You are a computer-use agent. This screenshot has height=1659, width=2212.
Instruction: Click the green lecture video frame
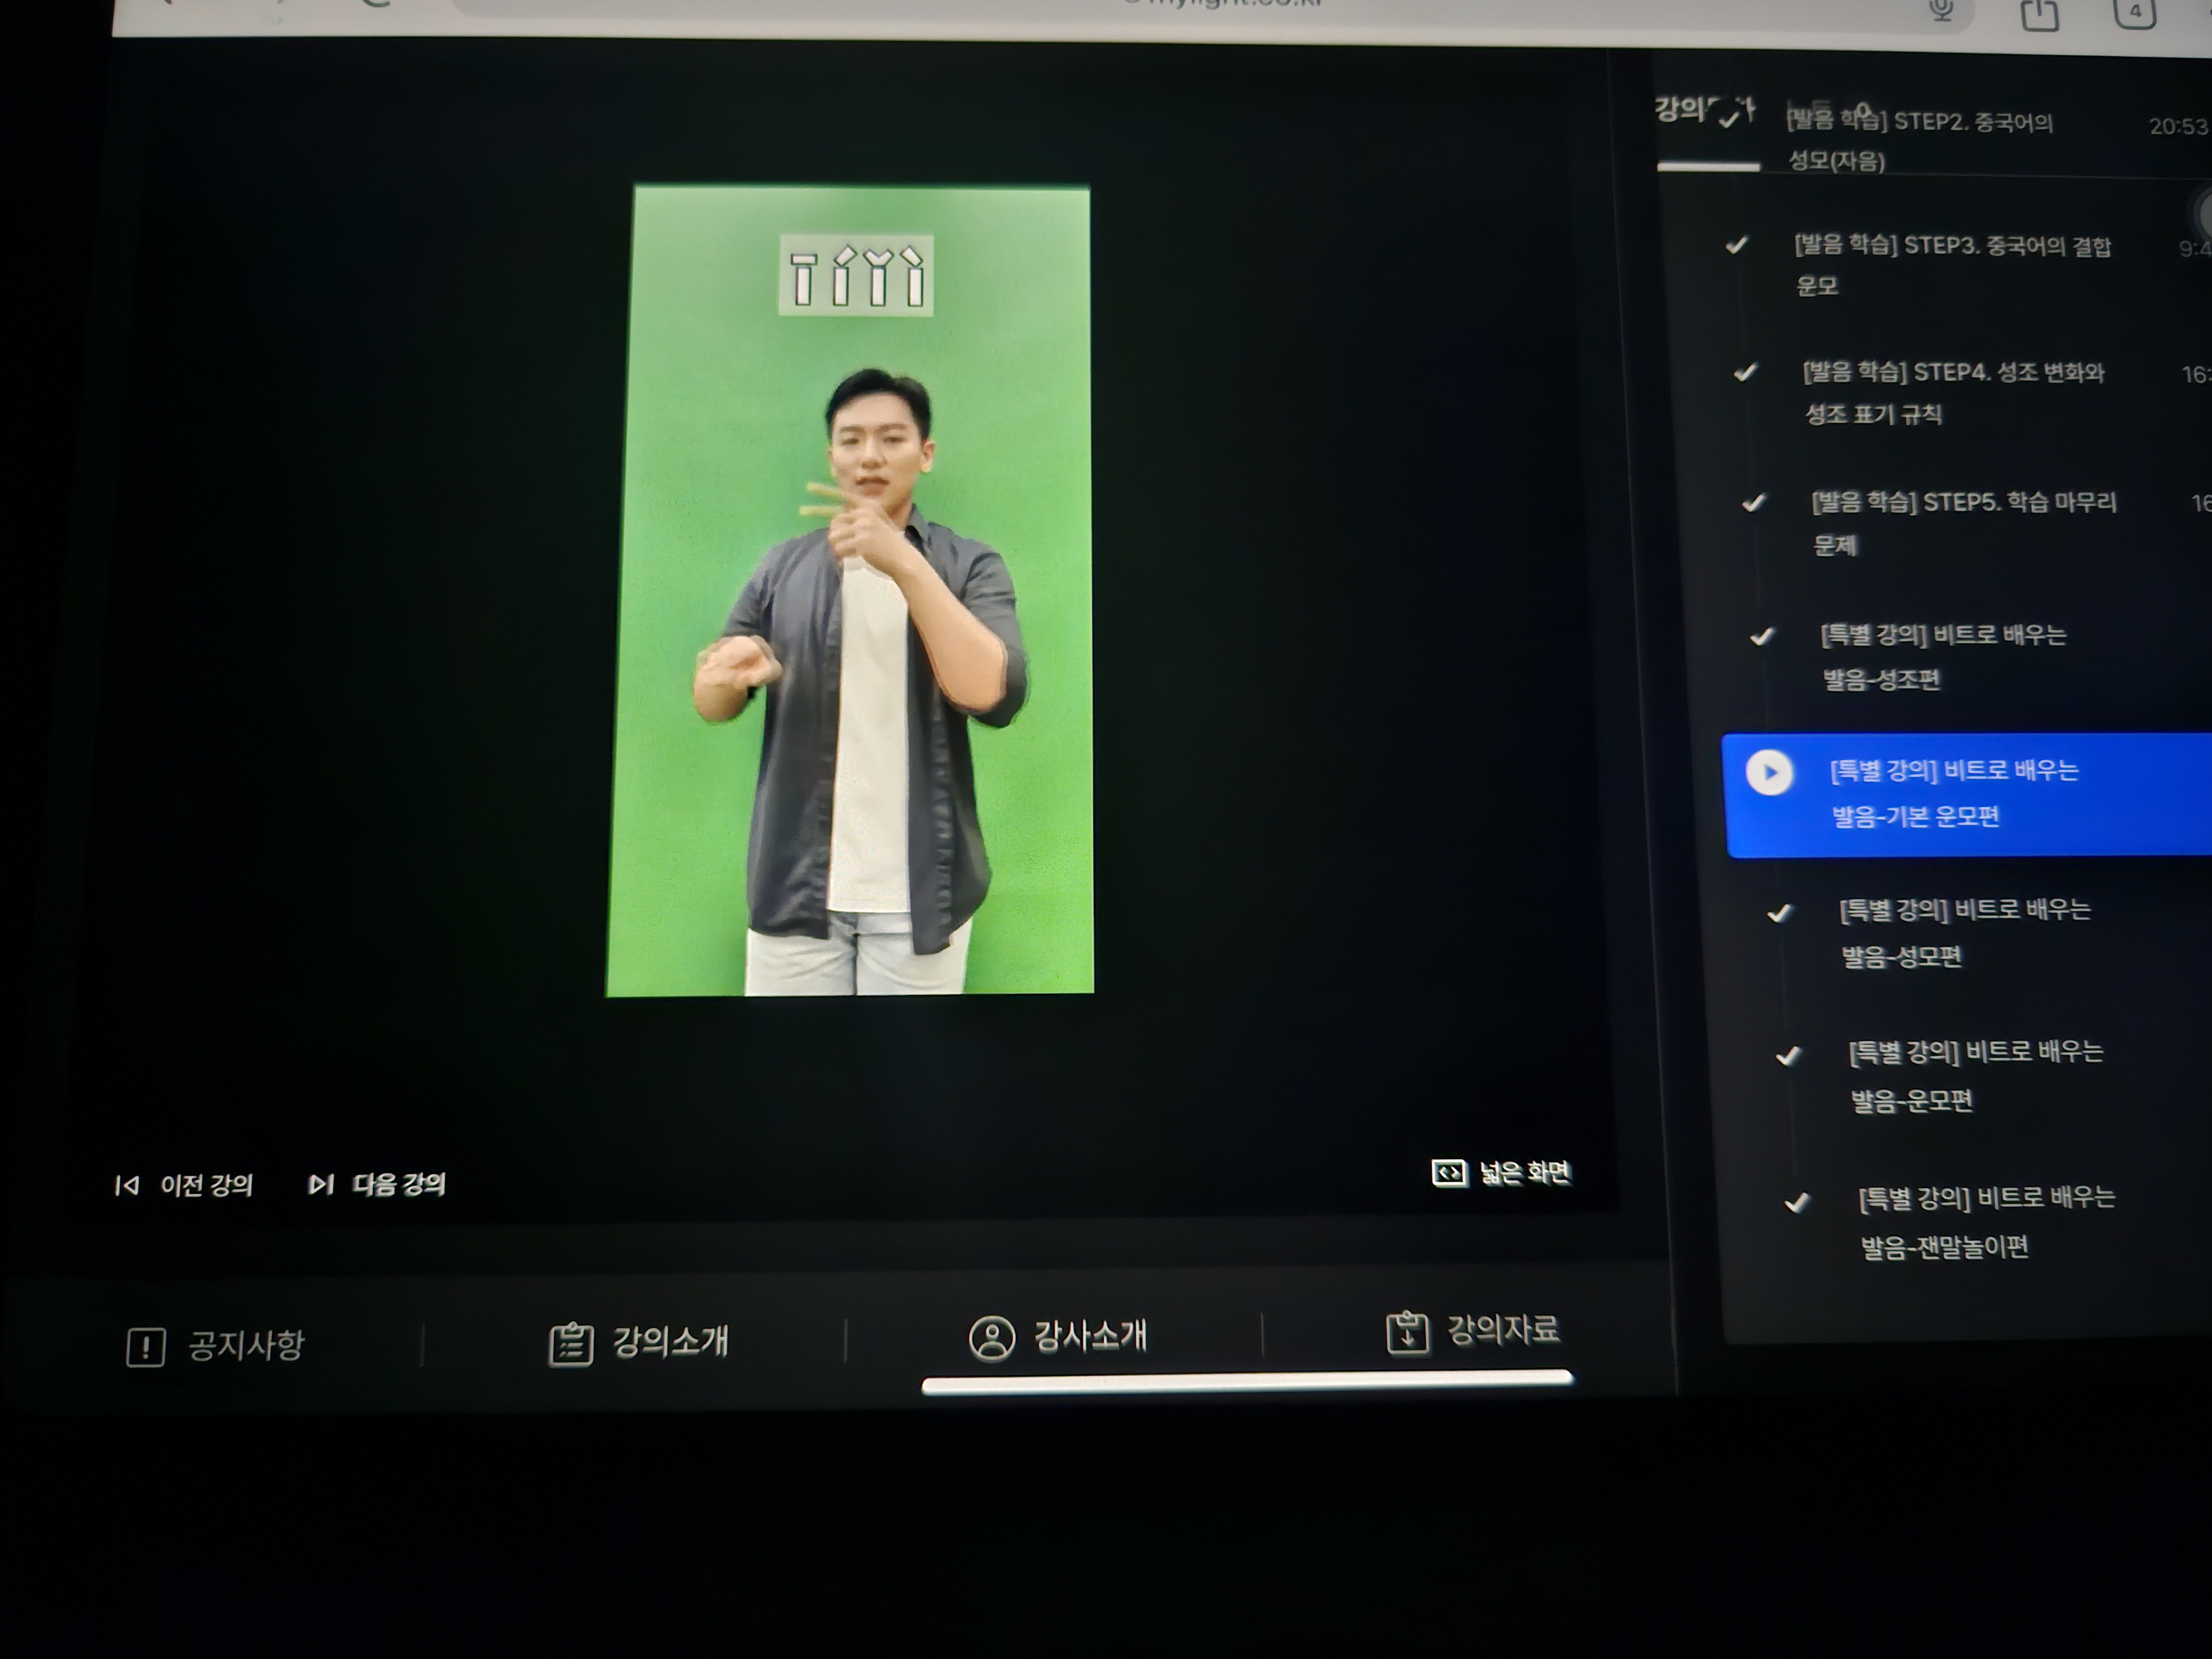pyautogui.click(x=851, y=590)
